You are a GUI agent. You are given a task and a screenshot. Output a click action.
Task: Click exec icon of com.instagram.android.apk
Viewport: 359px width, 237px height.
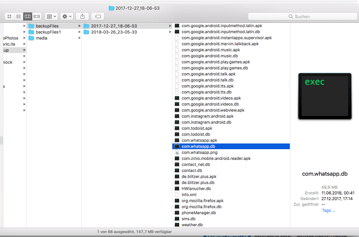pos(177,116)
